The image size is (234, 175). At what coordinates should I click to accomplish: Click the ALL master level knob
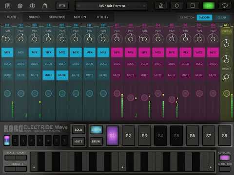(226, 93)
